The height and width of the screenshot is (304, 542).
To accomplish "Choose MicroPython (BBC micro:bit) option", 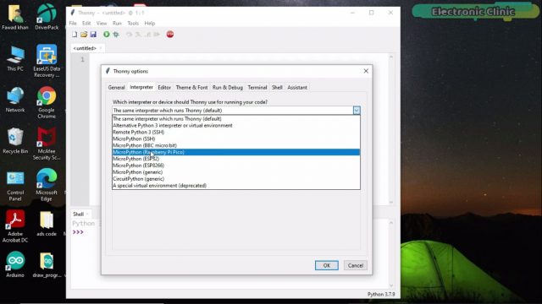I will pyautogui.click(x=236, y=145).
